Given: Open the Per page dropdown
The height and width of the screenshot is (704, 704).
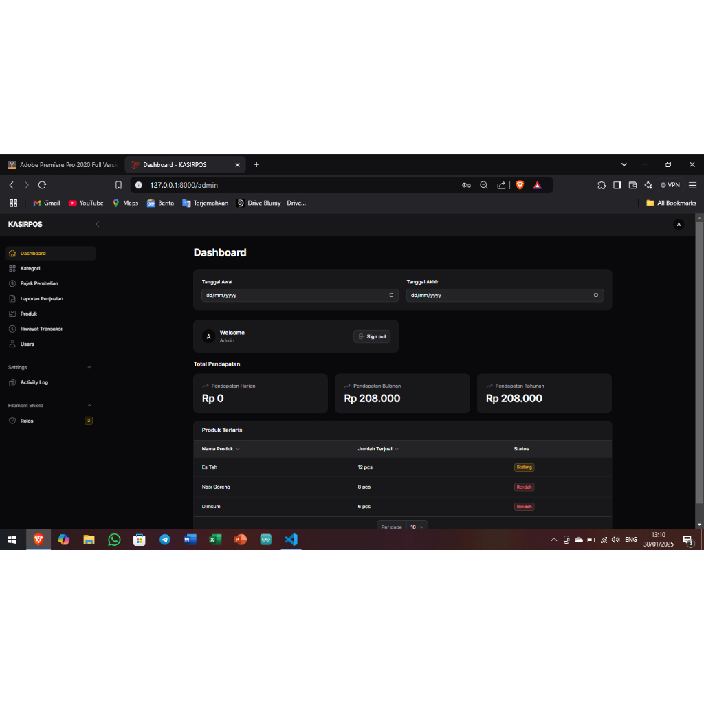Looking at the screenshot, I should [417, 527].
